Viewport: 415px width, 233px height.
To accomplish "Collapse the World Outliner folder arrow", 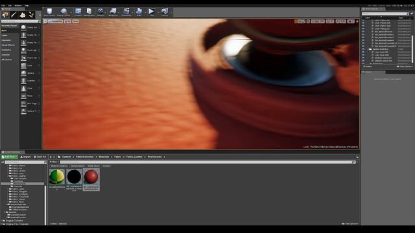I will point(368,49).
